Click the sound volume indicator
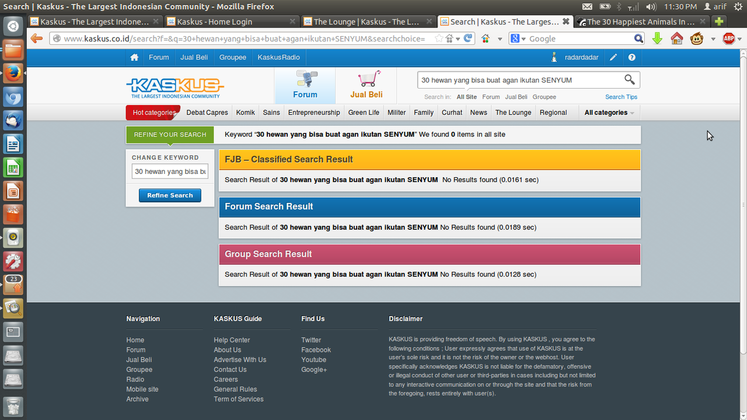 651,6
